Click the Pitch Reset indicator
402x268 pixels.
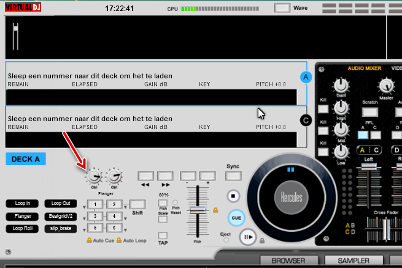click(175, 203)
